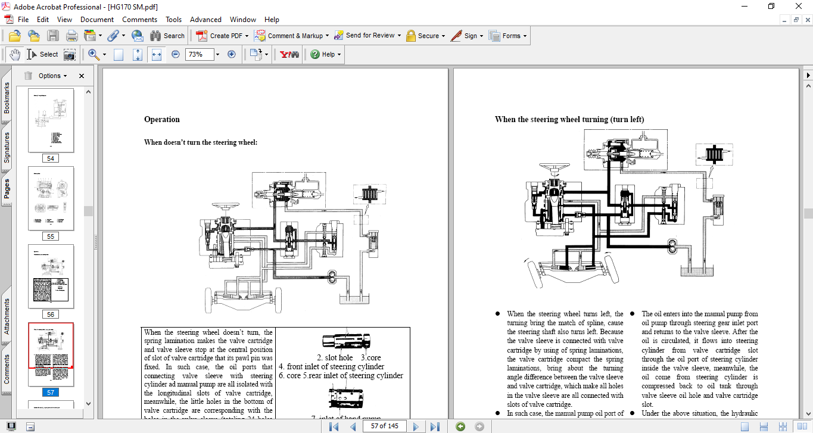Screen dimensions: 813x433
Task: Click the Snapshot camera tool
Action: click(x=70, y=54)
